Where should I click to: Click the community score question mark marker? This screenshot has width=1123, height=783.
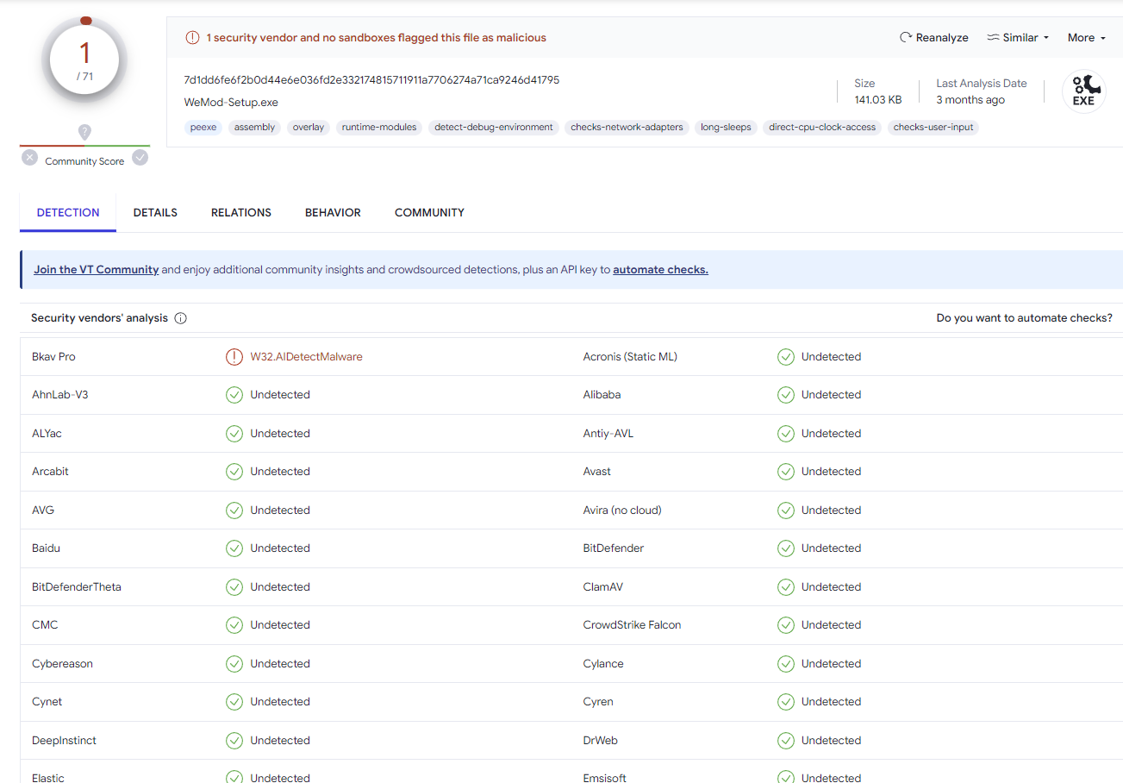[84, 132]
